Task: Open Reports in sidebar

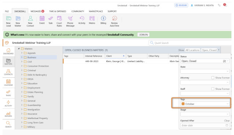Action: click(8, 114)
